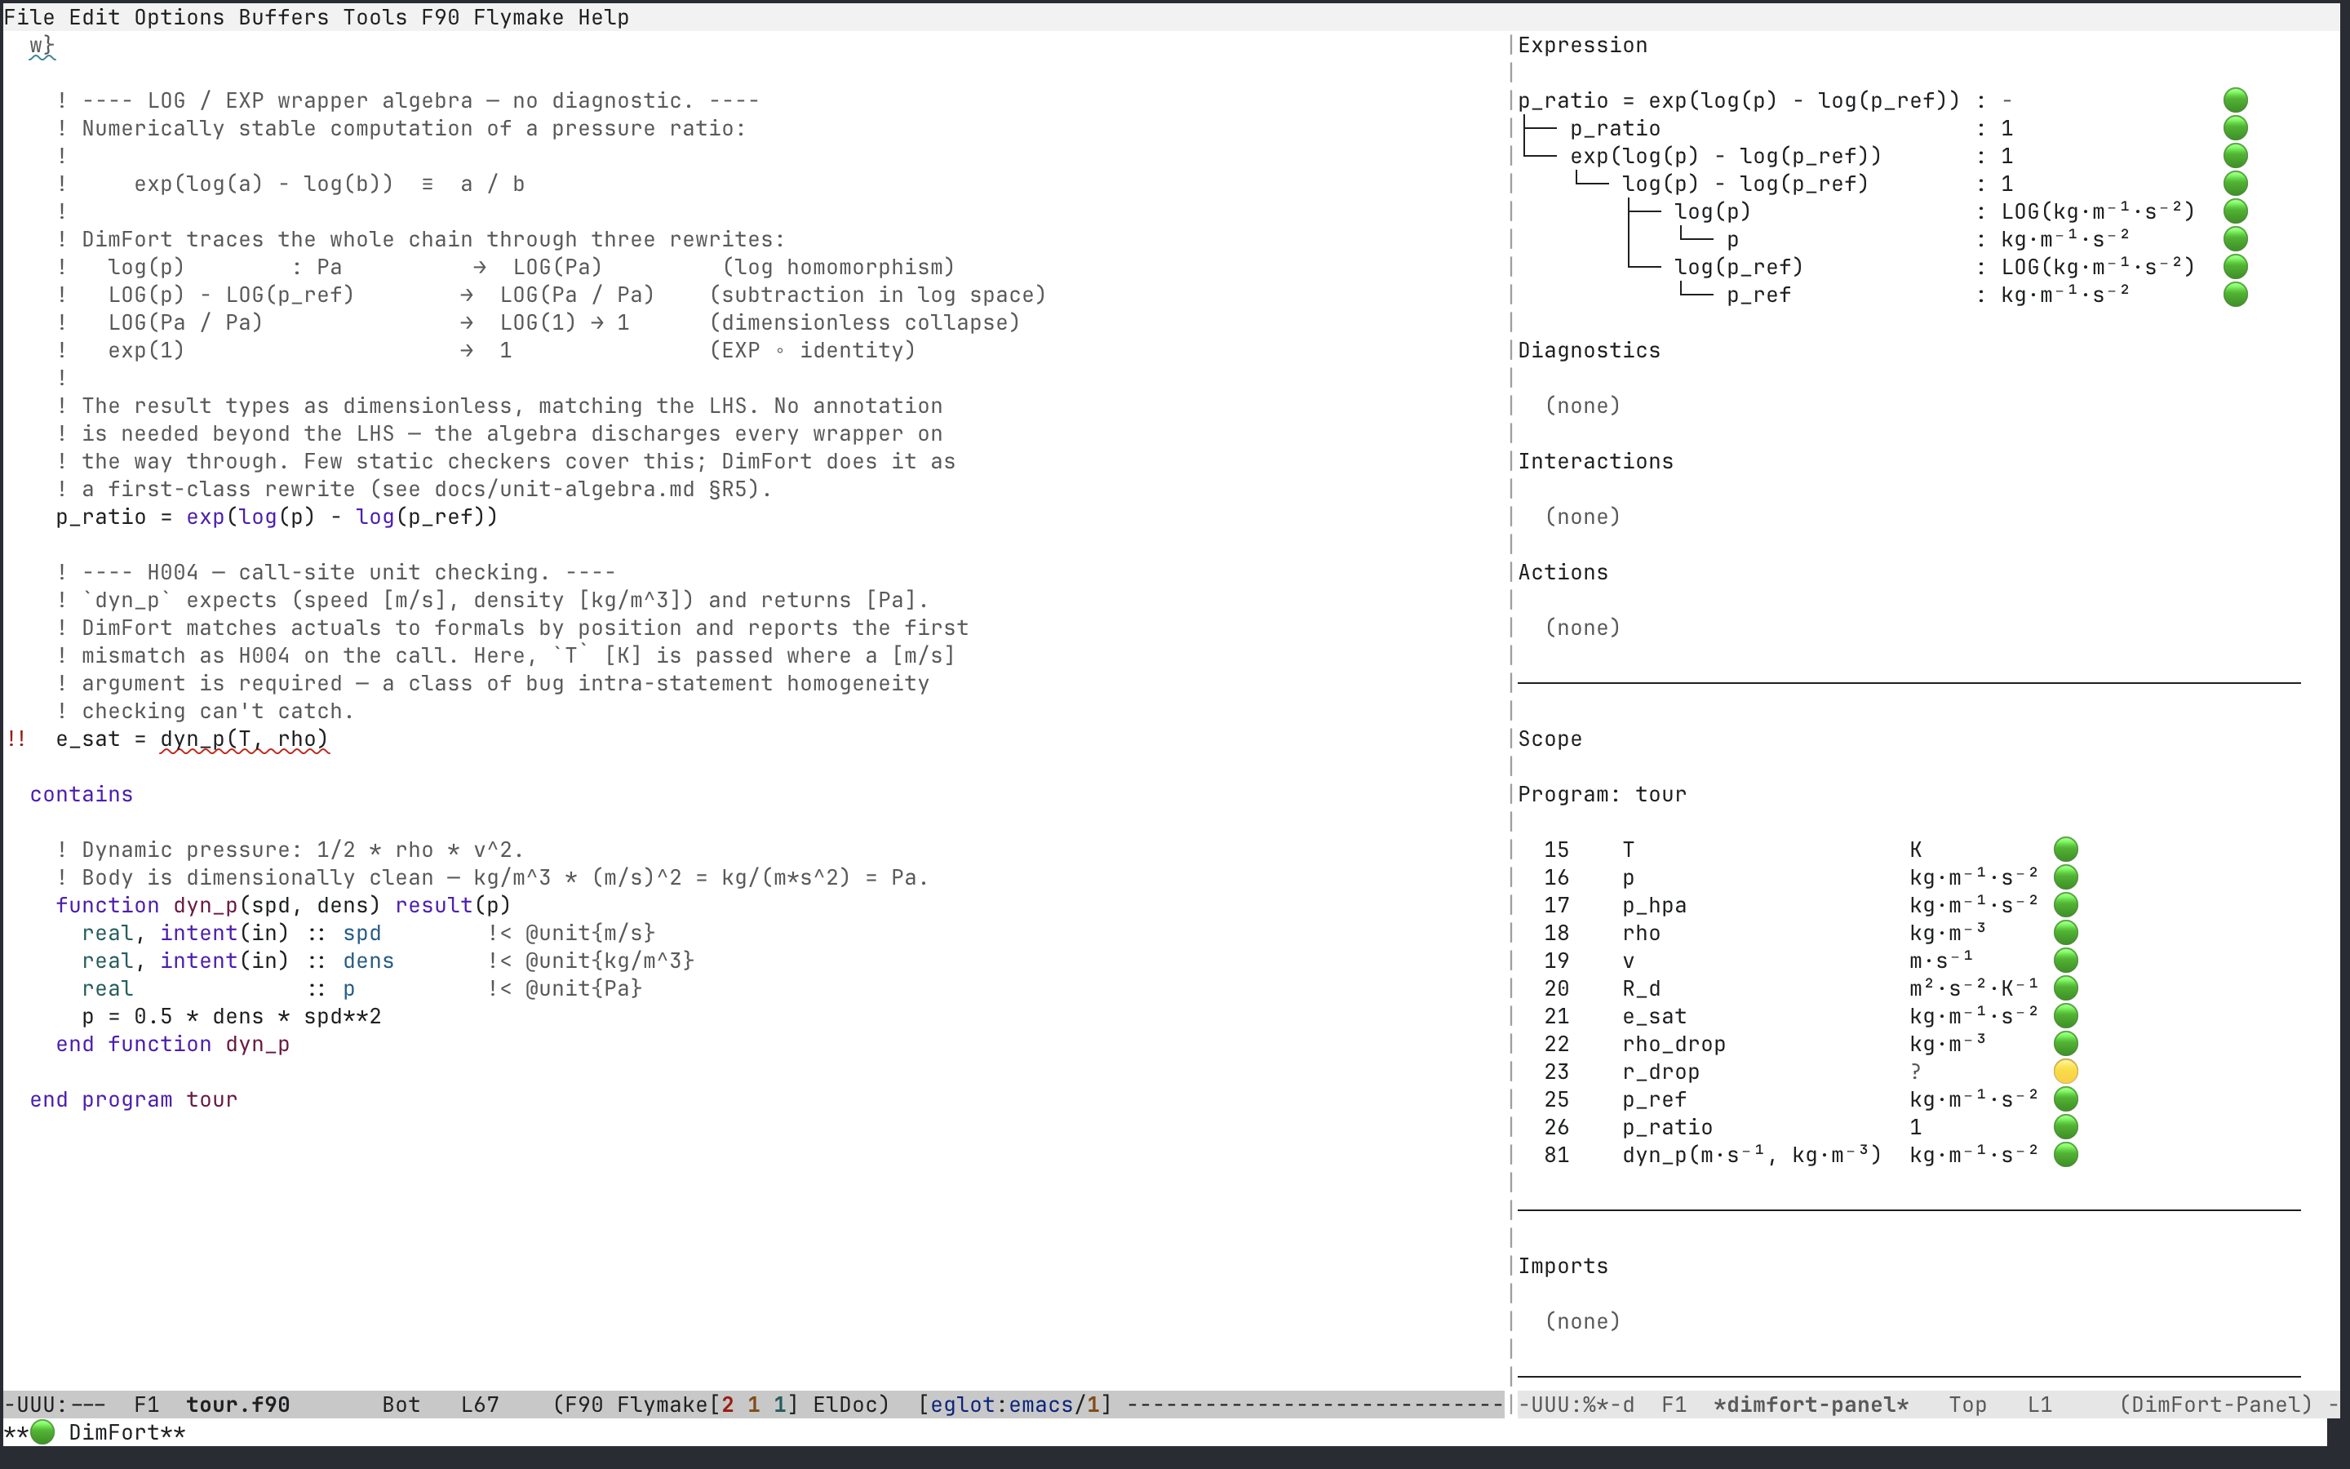Select the log(p_ref) tree node
Viewport: 2350px width, 1469px height.
1738,267
